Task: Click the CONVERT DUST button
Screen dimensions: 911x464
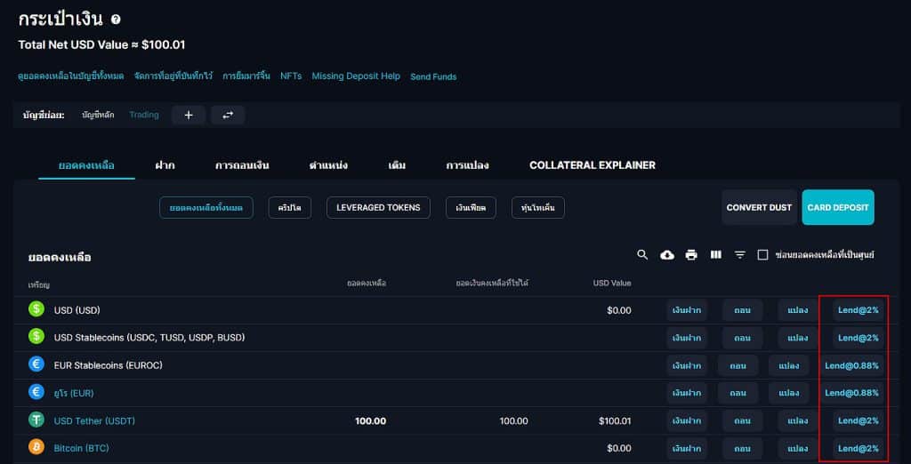Action: pyautogui.click(x=759, y=207)
